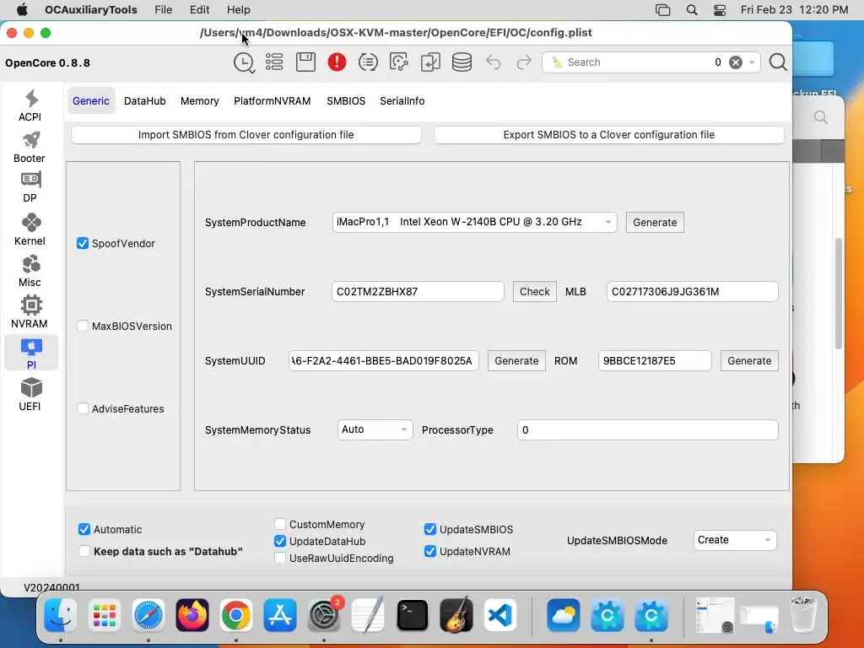The width and height of the screenshot is (864, 648).
Task: Open the PlatformNVRAM tab
Action: [x=273, y=101]
